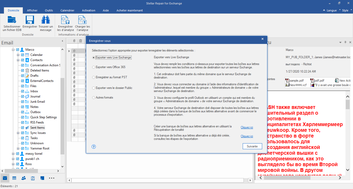Click Cliquez ici for étapes de l'exportation
The image size is (353, 189).
click(247, 136)
